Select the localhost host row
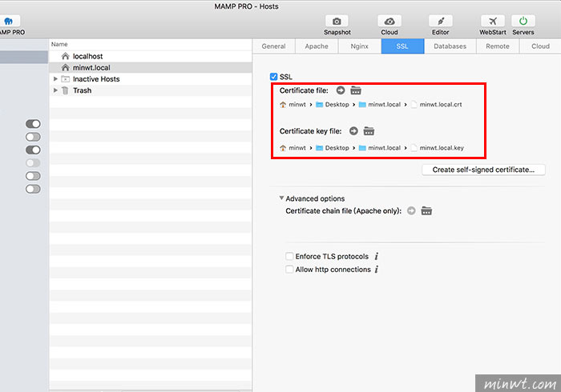 (x=151, y=56)
